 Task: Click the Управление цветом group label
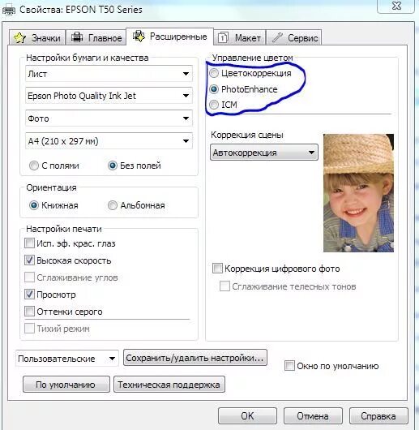point(253,58)
